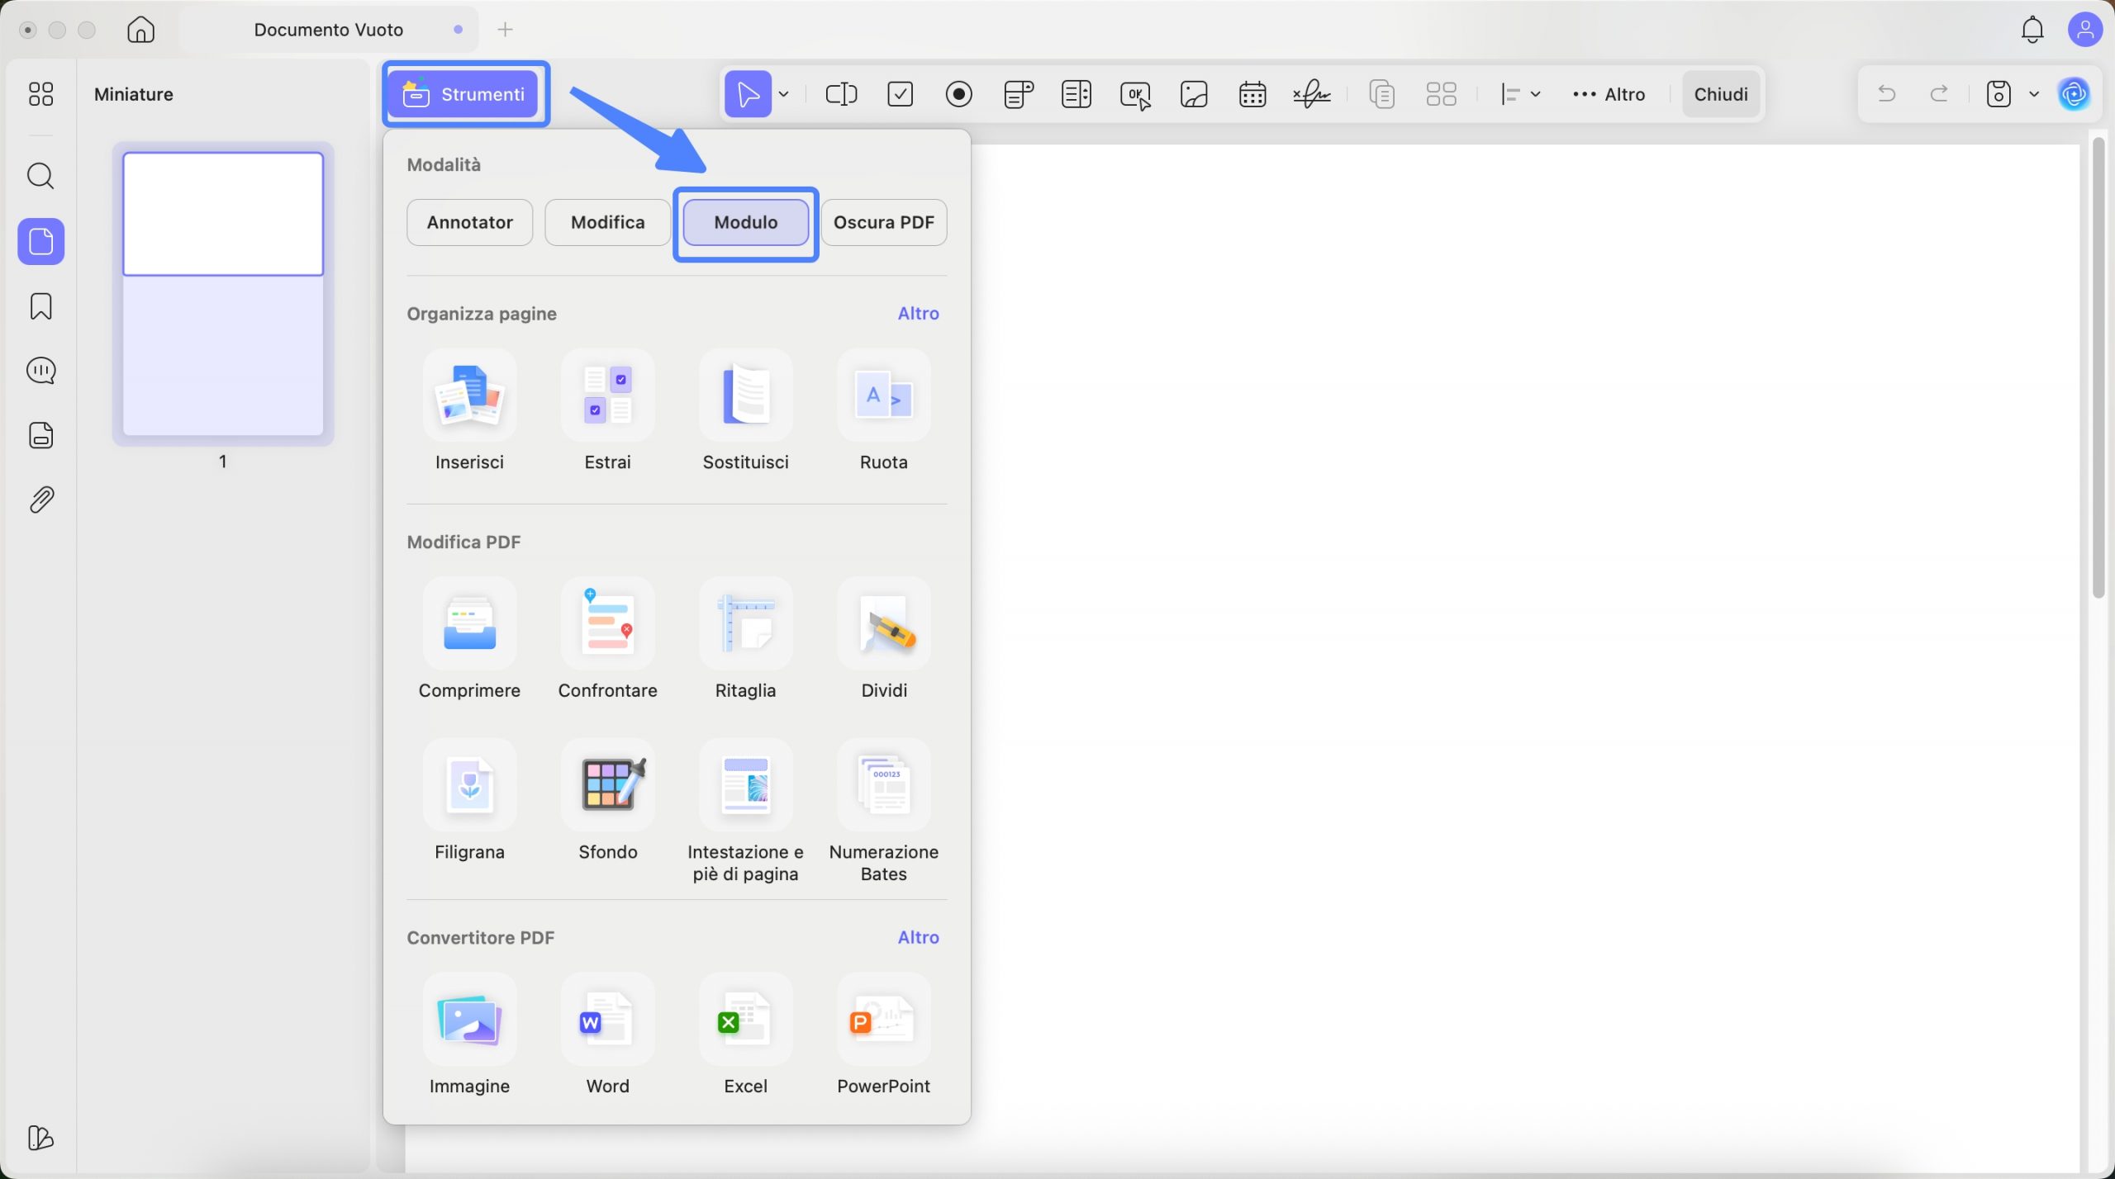Redo the last action
Image resolution: width=2115 pixels, height=1179 pixels.
pyautogui.click(x=1938, y=93)
